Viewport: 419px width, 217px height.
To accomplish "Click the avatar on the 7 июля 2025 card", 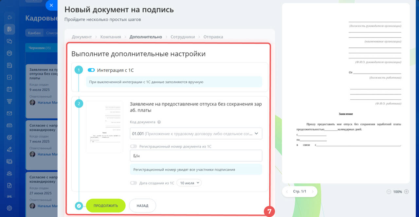I will coord(32,154).
